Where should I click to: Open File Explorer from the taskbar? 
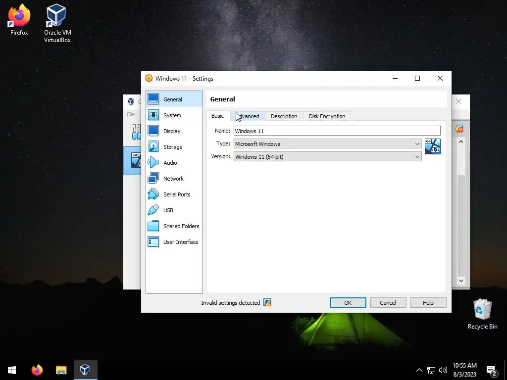point(61,370)
